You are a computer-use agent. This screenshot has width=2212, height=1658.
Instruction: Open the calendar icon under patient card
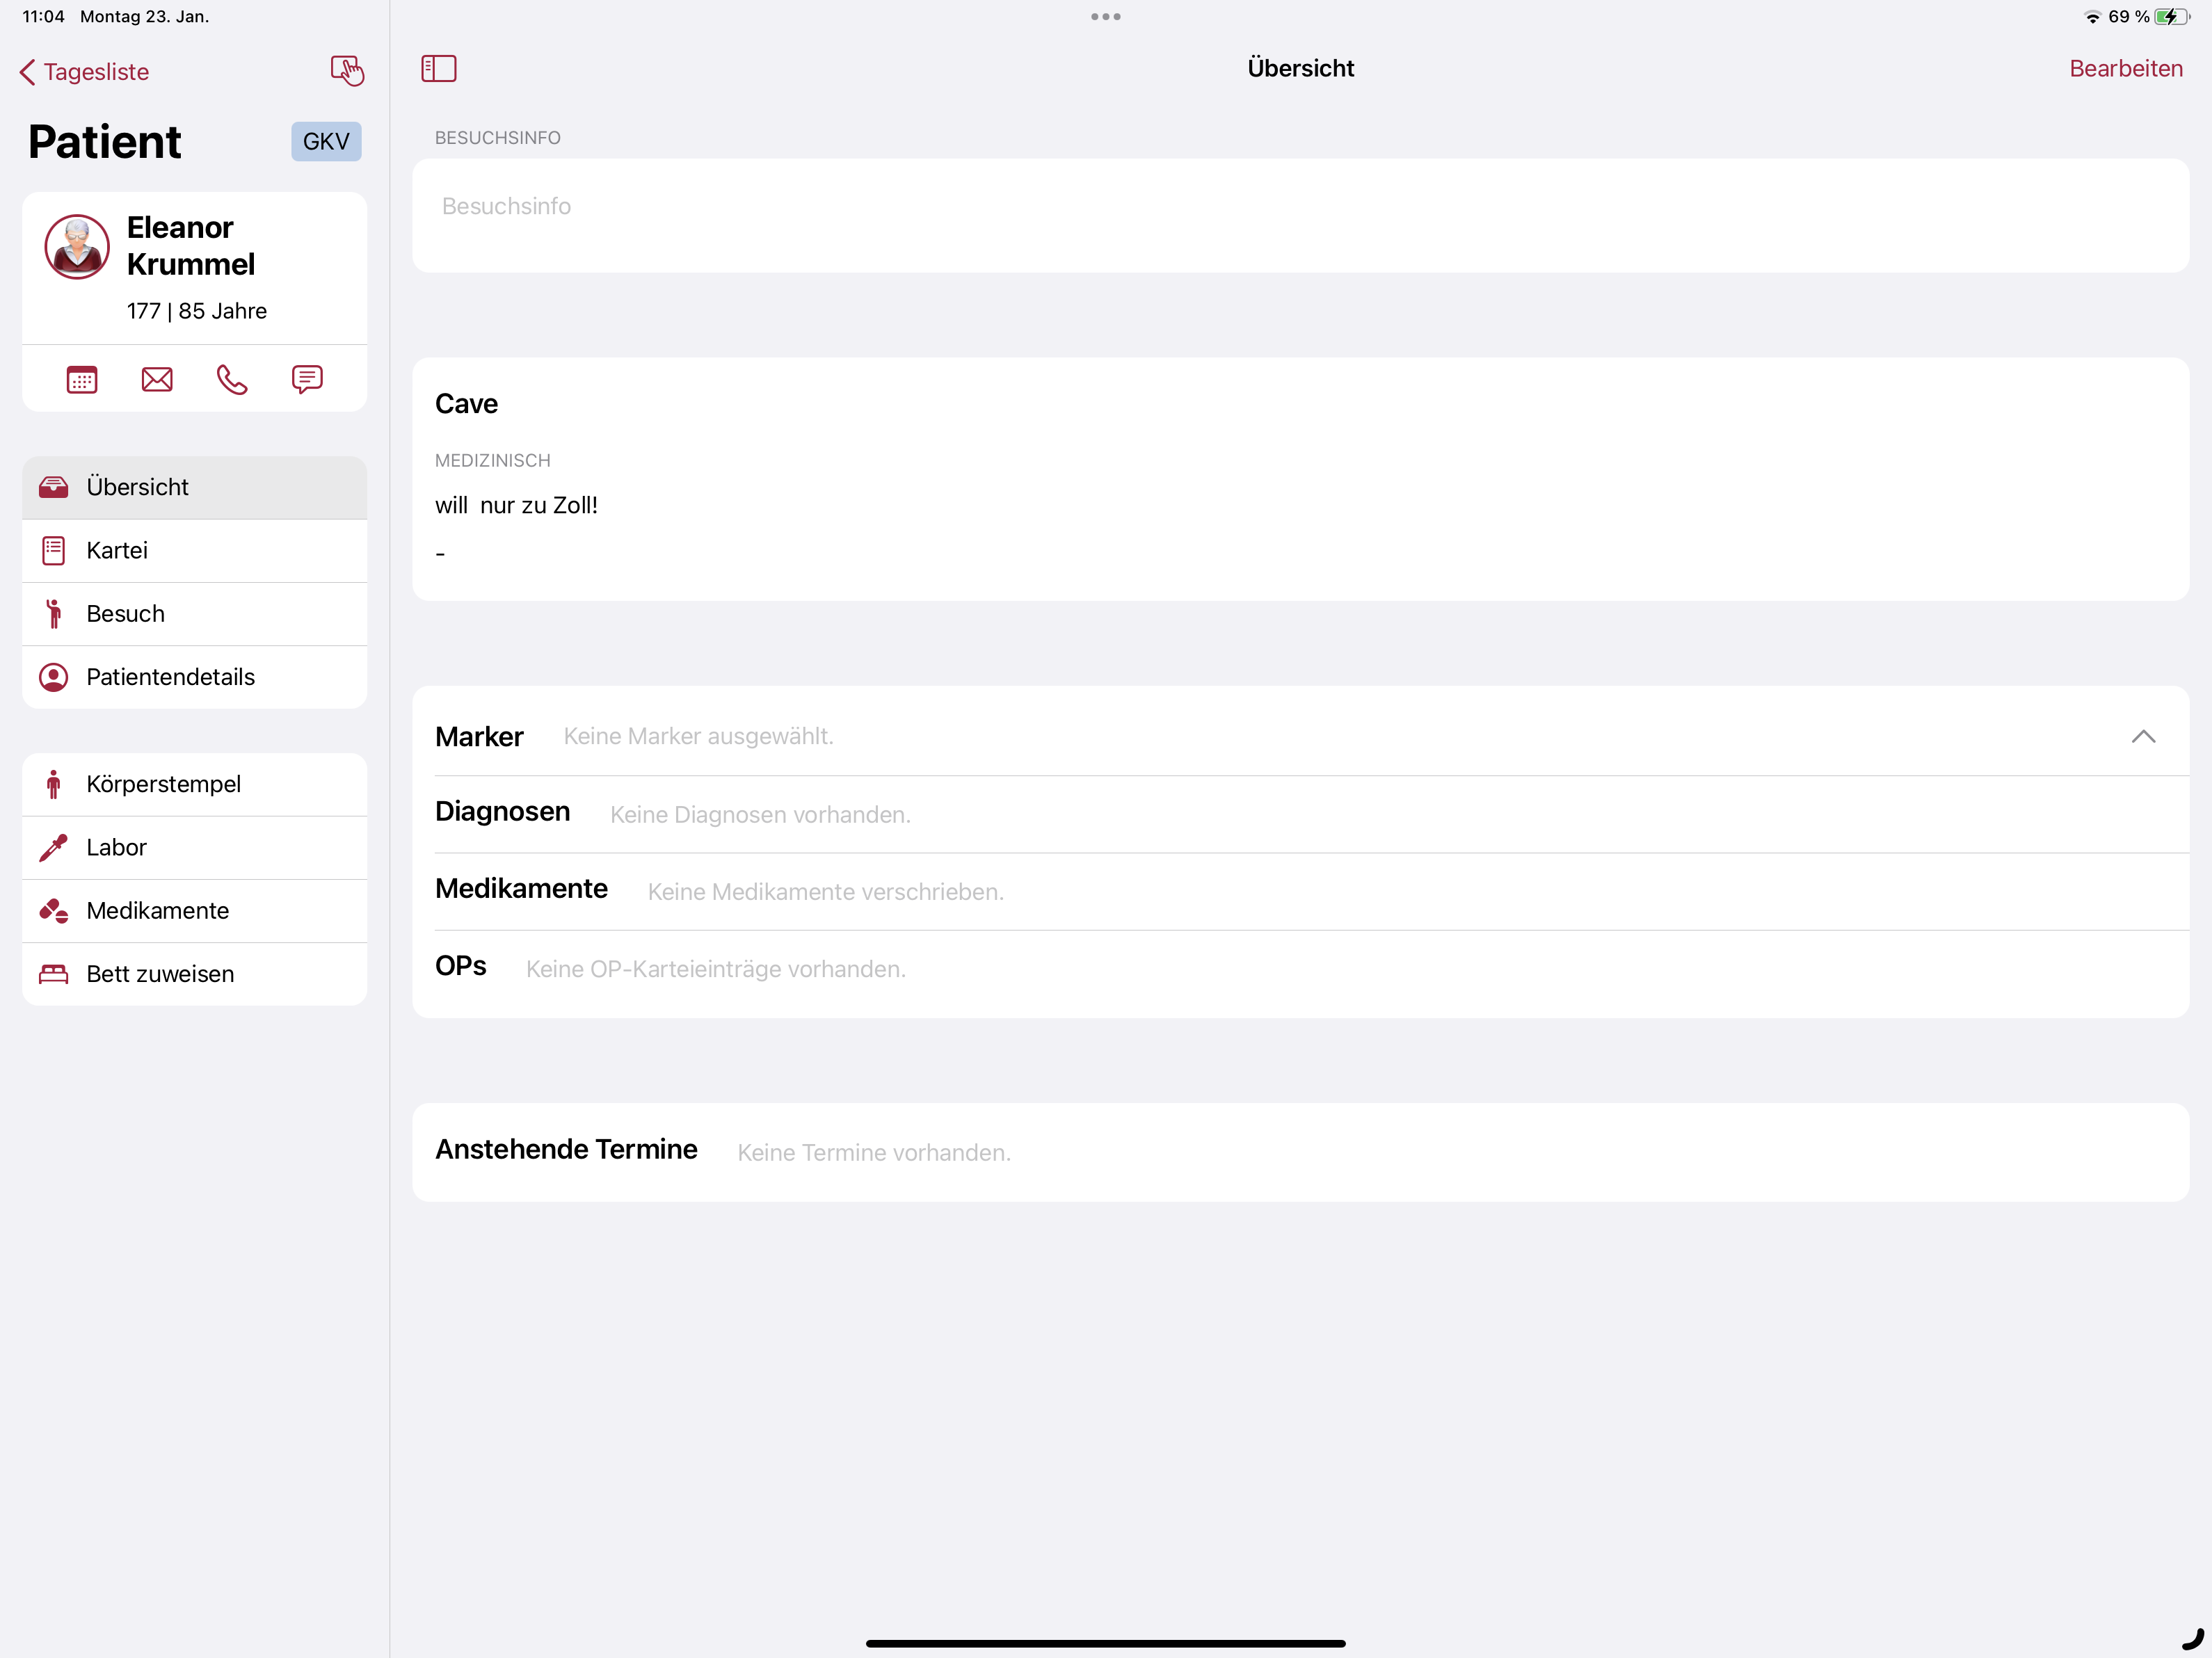tap(82, 380)
